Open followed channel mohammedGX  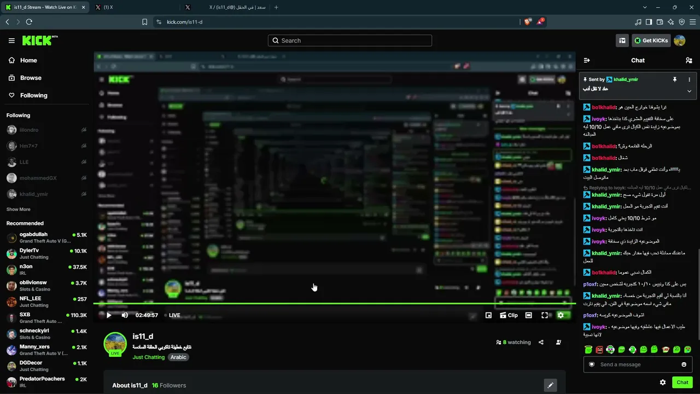click(46, 178)
